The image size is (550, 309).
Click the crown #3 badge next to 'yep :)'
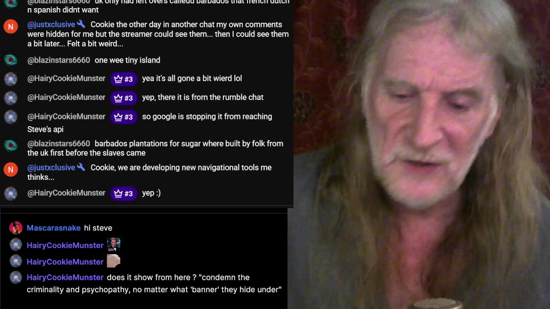[124, 194]
